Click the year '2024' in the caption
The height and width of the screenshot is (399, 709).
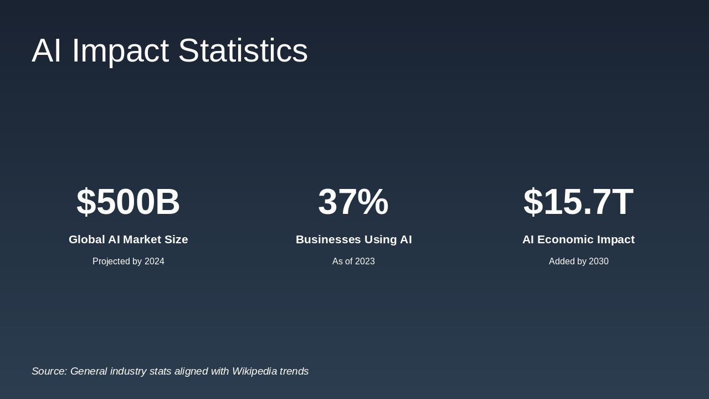point(155,262)
